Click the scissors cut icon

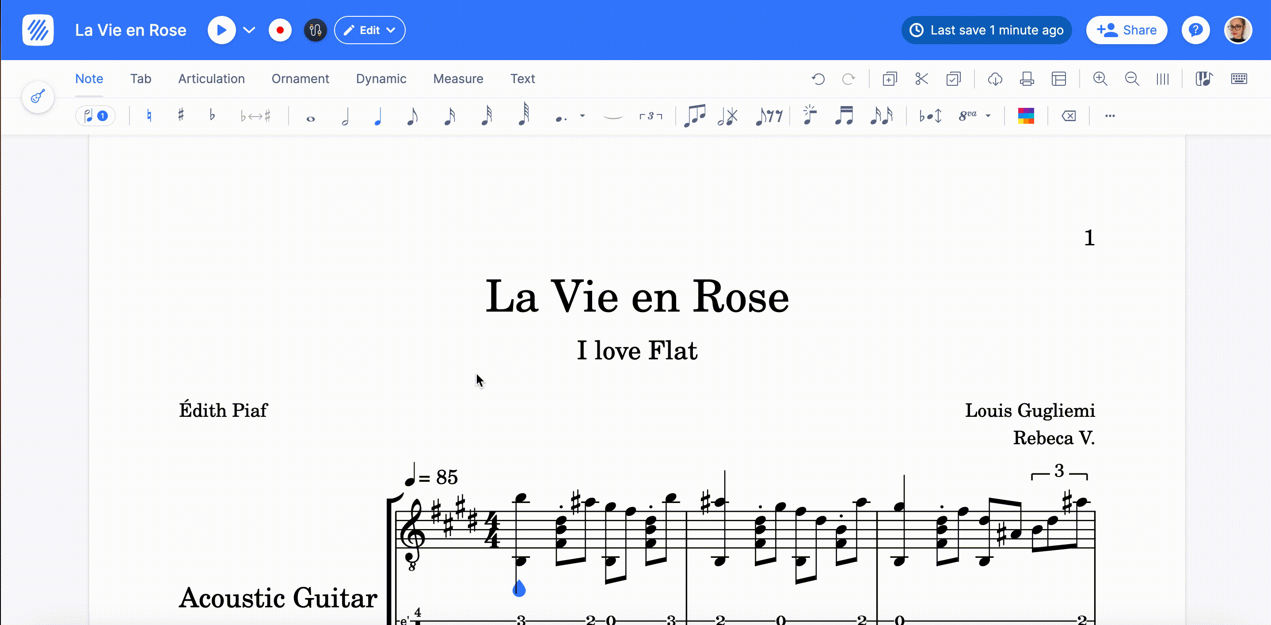tap(921, 79)
